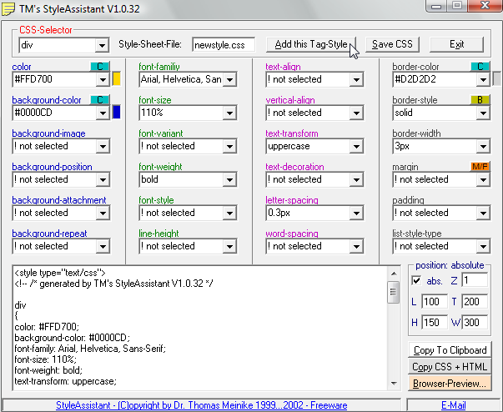Open the font-style dropdown
The height and width of the screenshot is (412, 503).
point(229,213)
